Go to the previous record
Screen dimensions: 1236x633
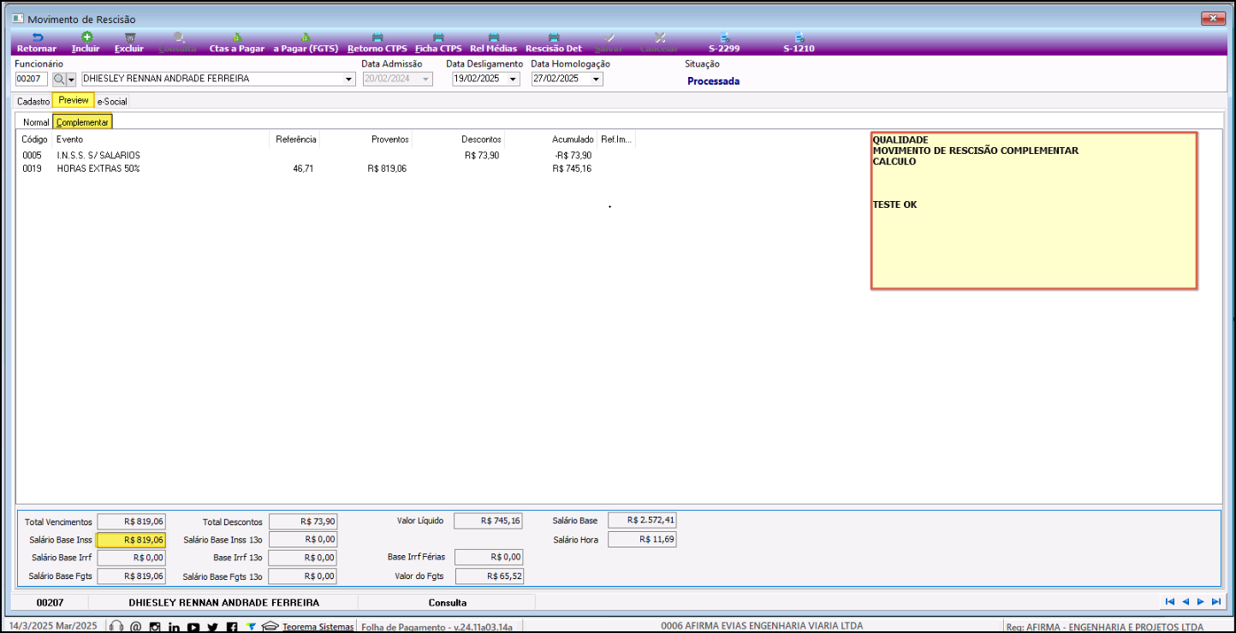tap(1185, 601)
